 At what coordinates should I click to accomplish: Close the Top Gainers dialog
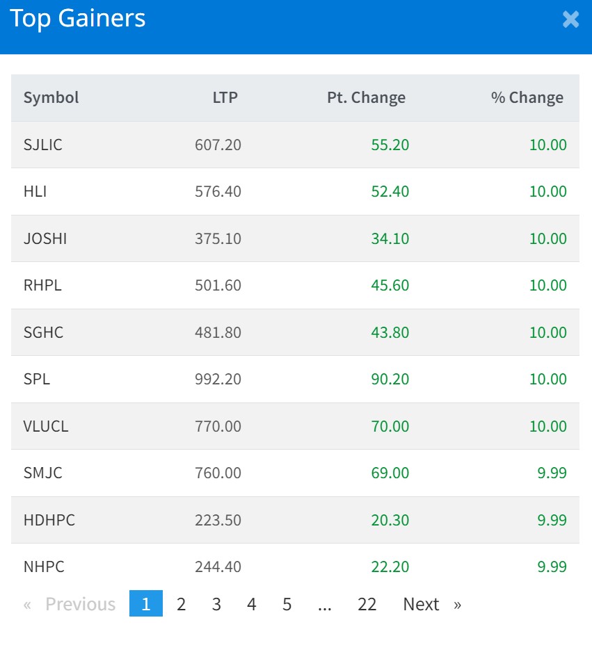(570, 19)
